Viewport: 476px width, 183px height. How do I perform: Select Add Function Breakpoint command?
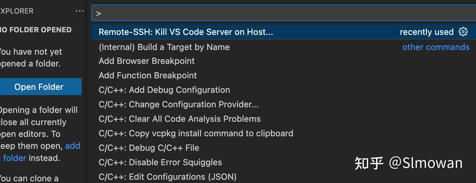pos(148,75)
